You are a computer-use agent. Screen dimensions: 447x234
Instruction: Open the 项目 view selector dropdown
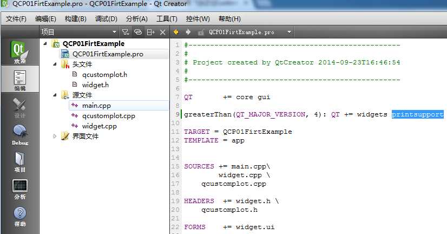pos(114,32)
